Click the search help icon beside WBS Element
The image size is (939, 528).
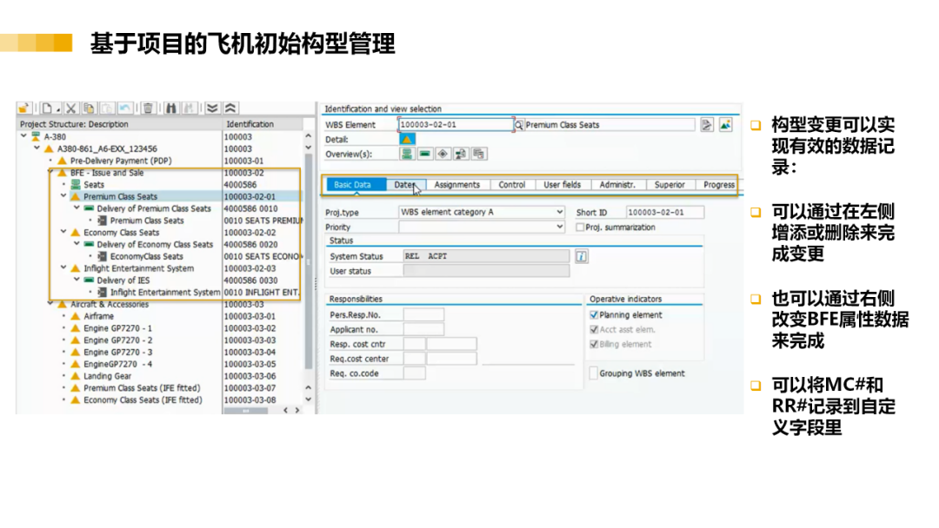(518, 125)
